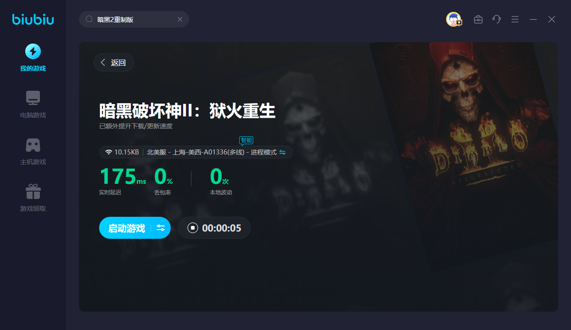Click the biubiu logo
This screenshot has height=330, width=571.
[x=33, y=19]
